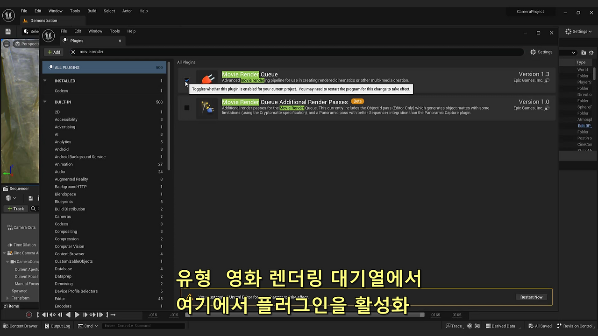
Task: Enable the Movie Render Queue plugin checkbox
Action: click(x=187, y=80)
